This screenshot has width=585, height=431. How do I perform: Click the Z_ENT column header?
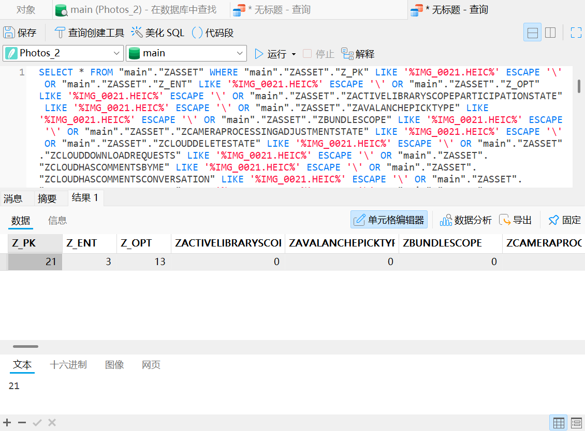tap(90, 243)
